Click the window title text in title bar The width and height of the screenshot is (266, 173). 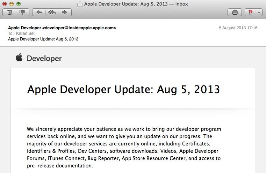136,4
